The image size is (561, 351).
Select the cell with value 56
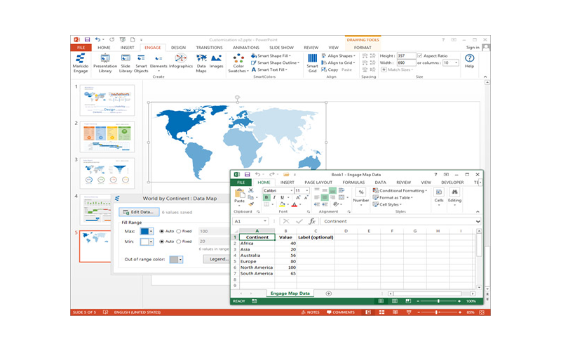click(285, 256)
